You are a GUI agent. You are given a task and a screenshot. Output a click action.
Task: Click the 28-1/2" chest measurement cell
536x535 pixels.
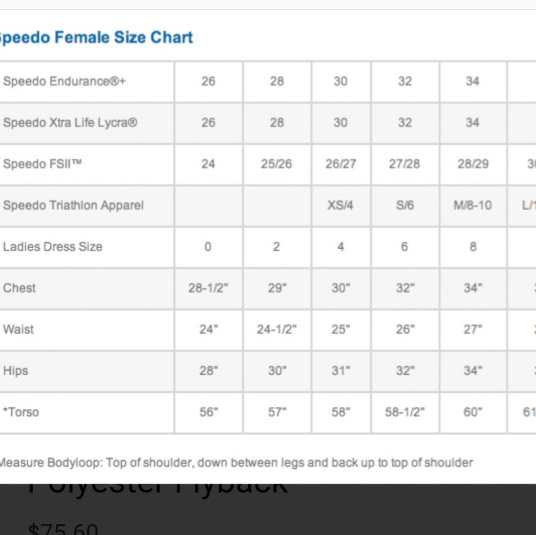click(208, 288)
